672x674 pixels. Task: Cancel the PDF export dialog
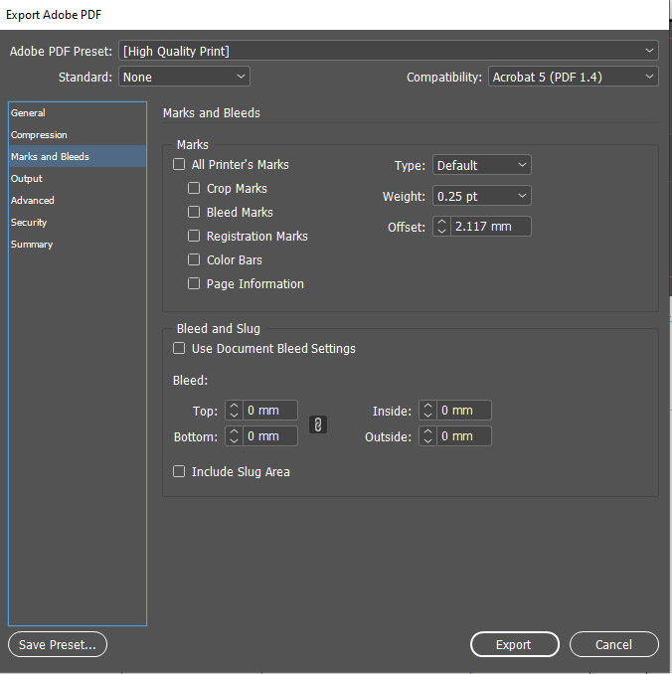pyautogui.click(x=614, y=644)
